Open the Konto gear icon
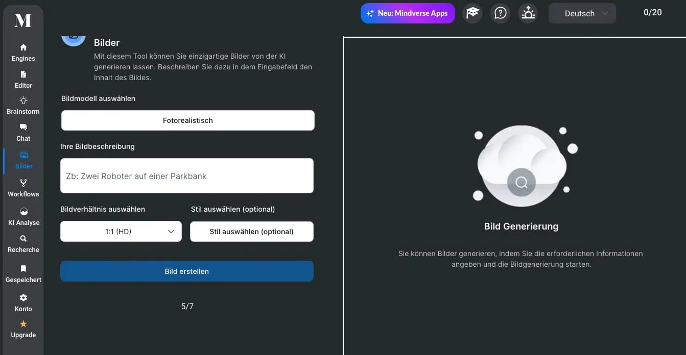Image resolution: width=686 pixels, height=355 pixels. [23, 298]
